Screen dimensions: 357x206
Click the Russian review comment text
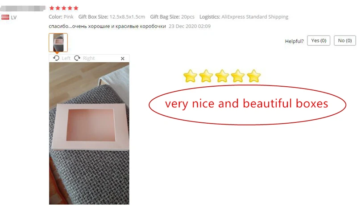point(107,26)
